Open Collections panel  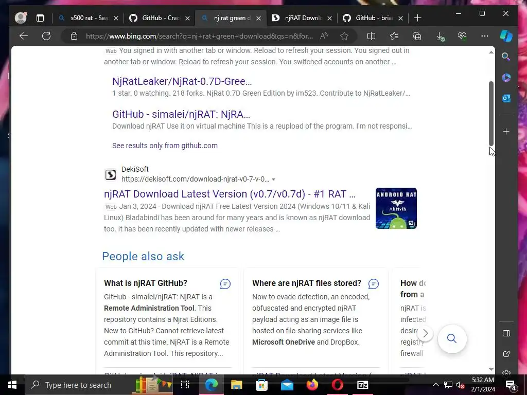click(417, 36)
